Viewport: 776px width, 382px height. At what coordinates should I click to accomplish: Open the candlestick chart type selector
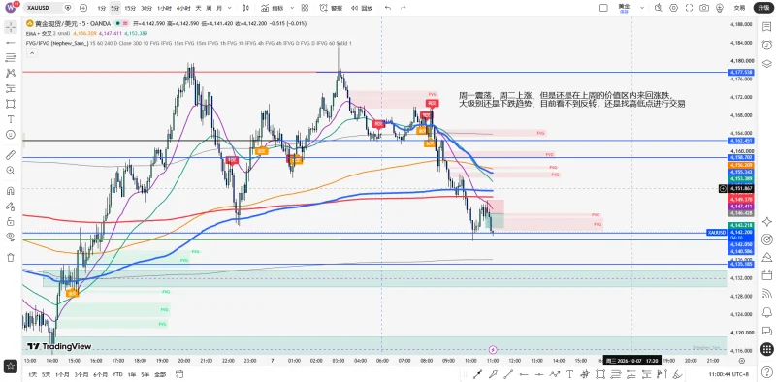tap(246, 8)
